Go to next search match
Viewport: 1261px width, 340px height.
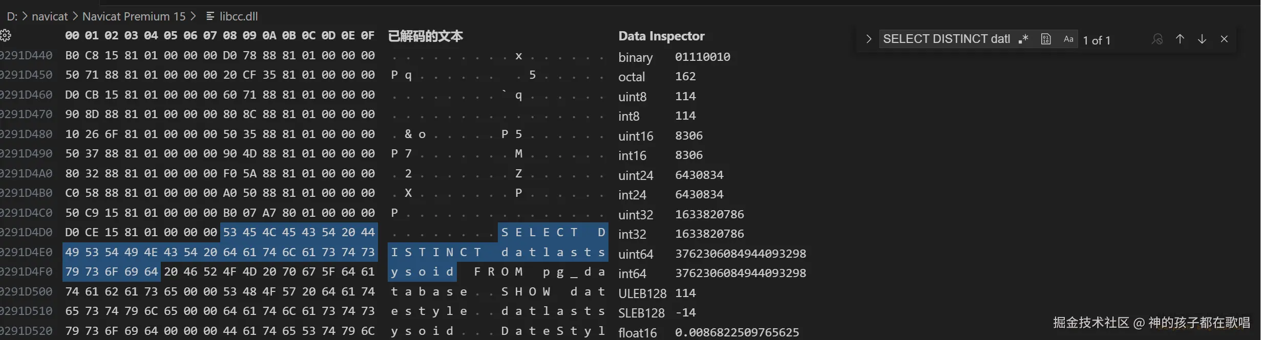tap(1202, 39)
